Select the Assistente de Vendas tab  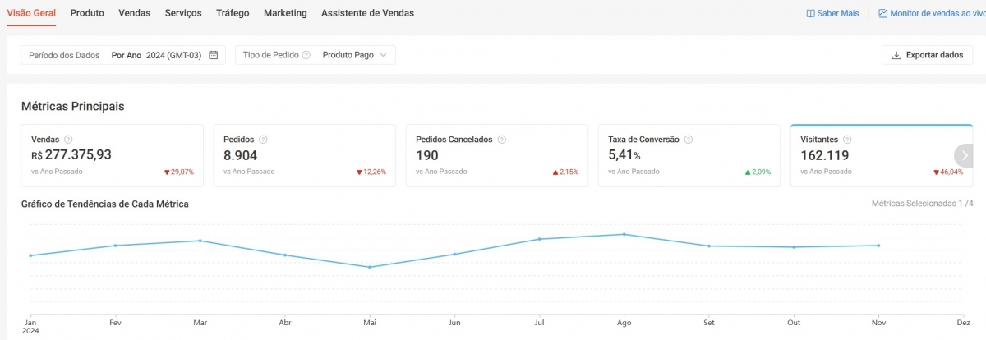click(x=367, y=13)
